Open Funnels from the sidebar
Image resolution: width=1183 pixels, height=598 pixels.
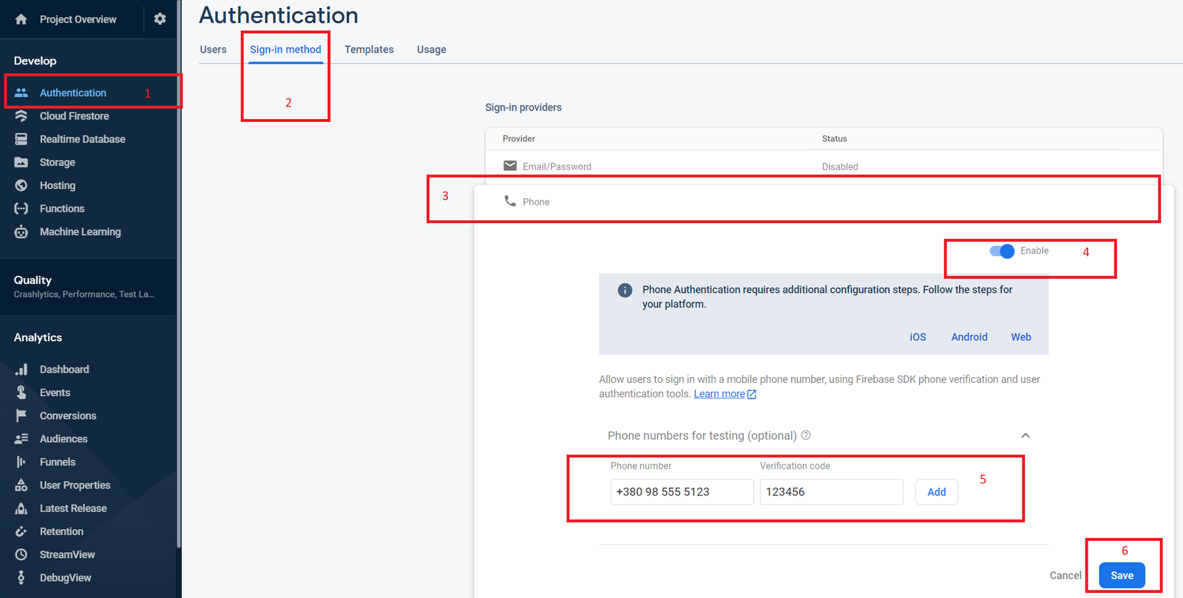pyautogui.click(x=58, y=462)
